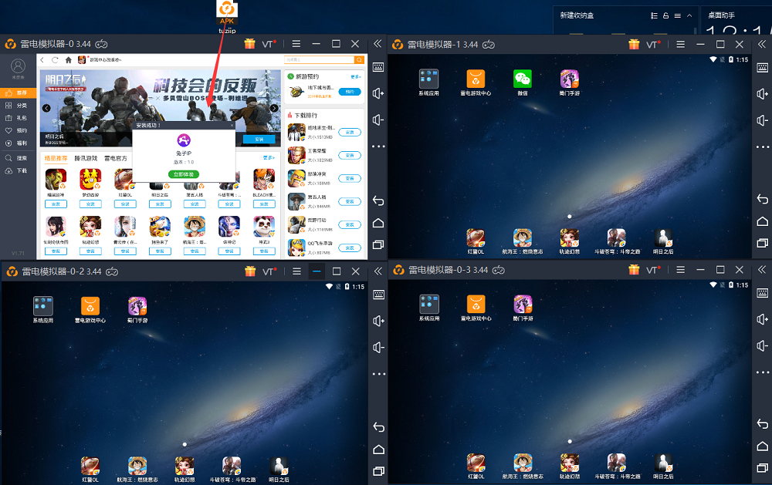
Task: Open keyboard mapping in 雷电模拟器-0 sidebar
Action: click(378, 67)
